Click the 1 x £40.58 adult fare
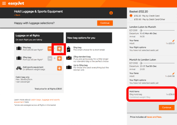This screenshot has height=125, width=177. [170, 76]
